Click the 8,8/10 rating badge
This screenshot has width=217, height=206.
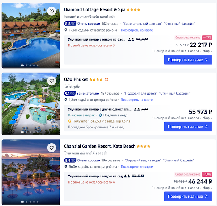[x=70, y=24]
